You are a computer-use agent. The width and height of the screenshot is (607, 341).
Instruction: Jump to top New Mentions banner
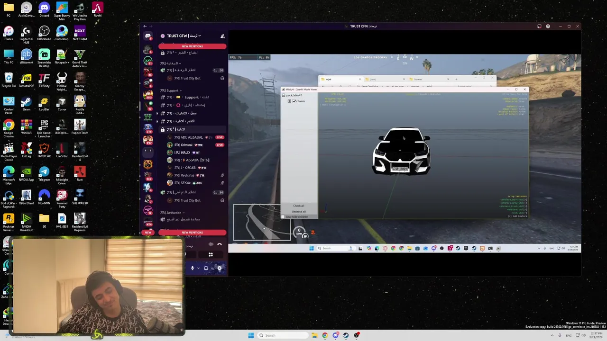192,46
